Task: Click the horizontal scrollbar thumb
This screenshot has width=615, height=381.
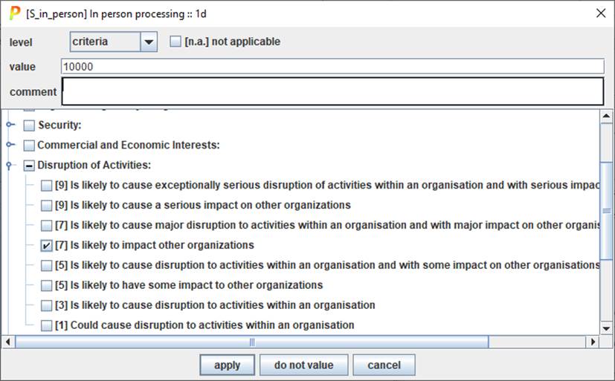Action: pyautogui.click(x=251, y=342)
